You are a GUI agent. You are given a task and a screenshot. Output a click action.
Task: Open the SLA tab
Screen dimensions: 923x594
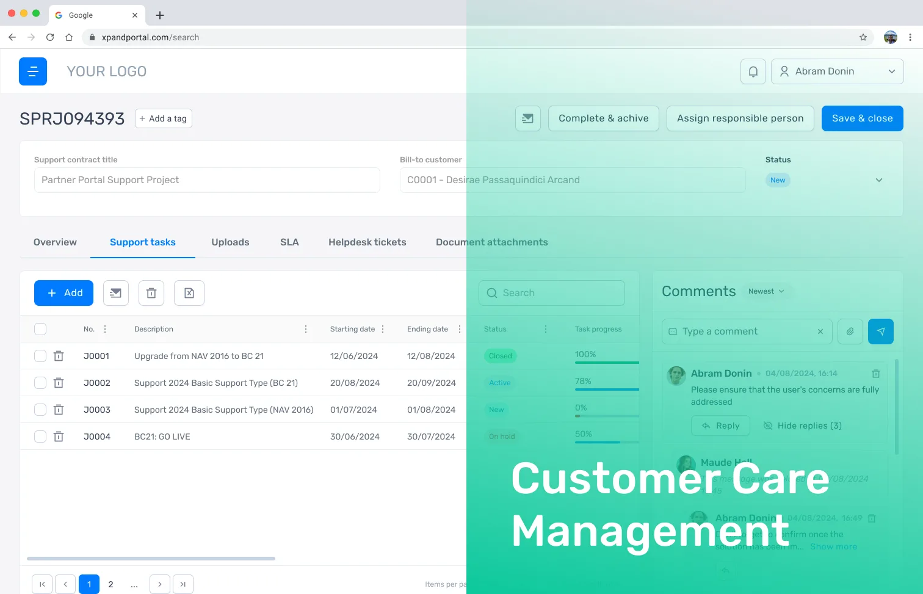(289, 242)
